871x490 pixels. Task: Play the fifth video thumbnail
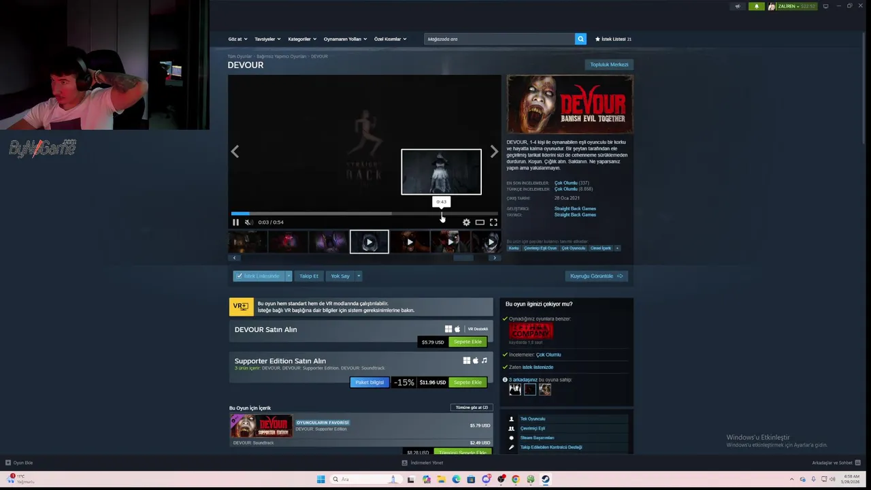(x=410, y=242)
